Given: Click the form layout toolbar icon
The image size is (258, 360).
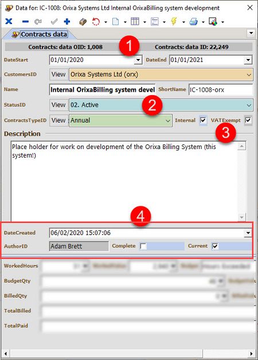Looking at the screenshot, I should click(x=155, y=22).
